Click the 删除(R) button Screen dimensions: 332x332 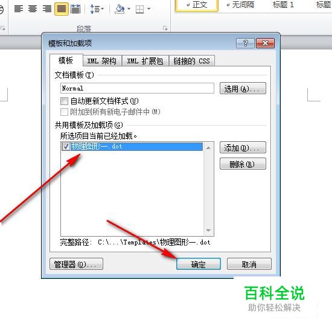(x=243, y=164)
